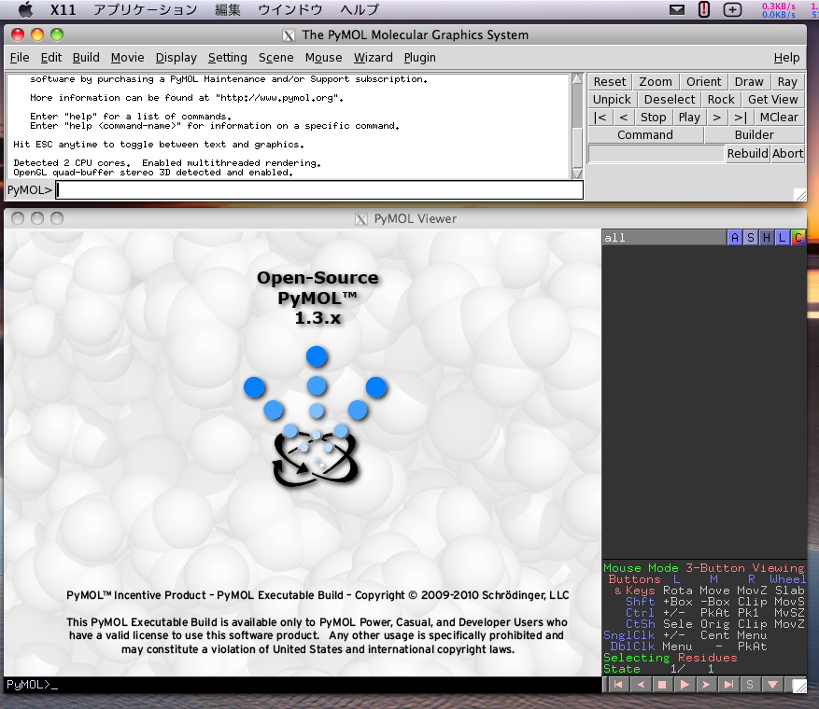Viewport: 819px width, 709px height.
Task: Open the Build menu
Action: pos(86,58)
